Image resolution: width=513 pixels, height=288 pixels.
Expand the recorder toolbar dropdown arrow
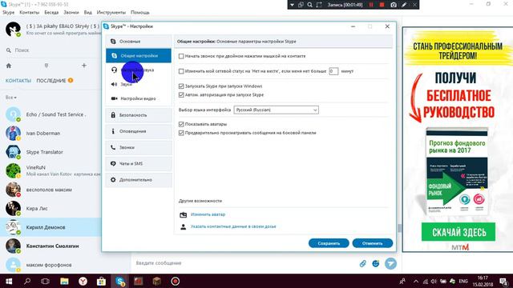coord(292,5)
